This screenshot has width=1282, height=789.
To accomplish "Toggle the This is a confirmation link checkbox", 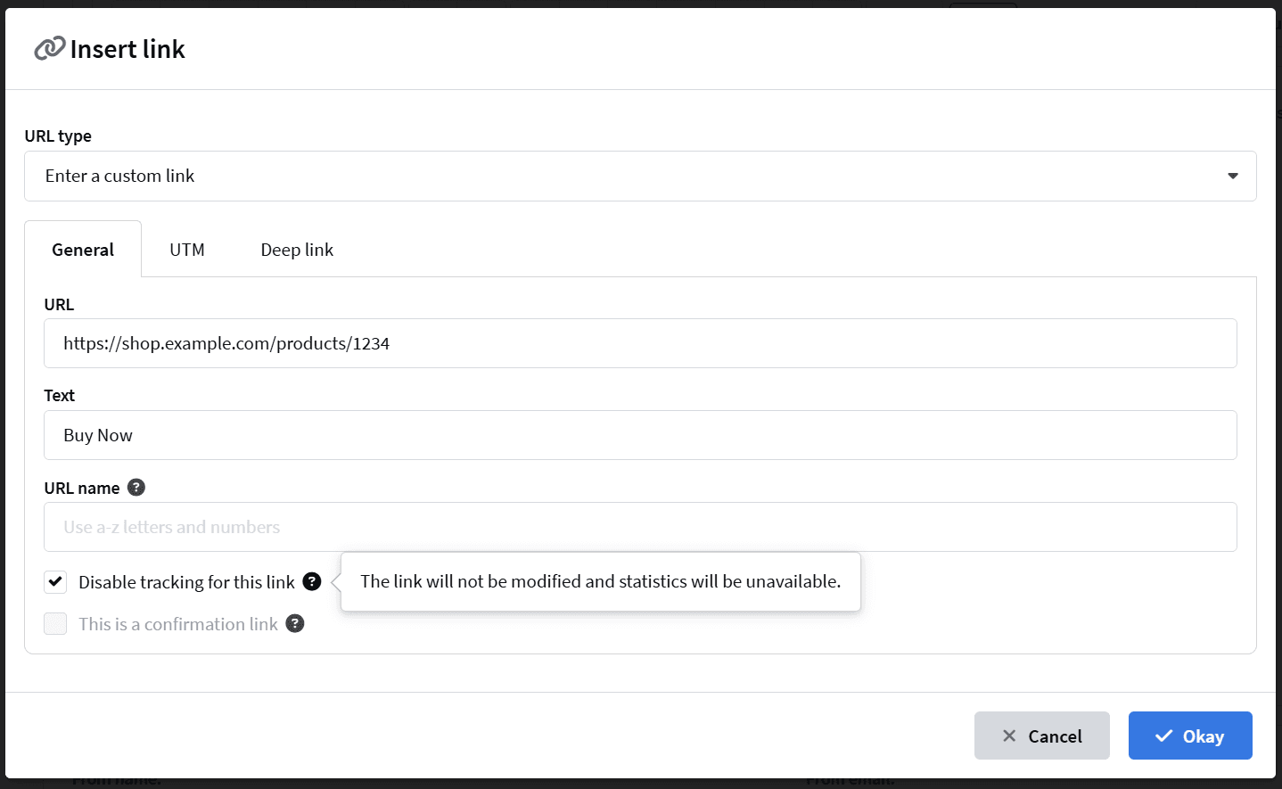I will click(x=55, y=624).
